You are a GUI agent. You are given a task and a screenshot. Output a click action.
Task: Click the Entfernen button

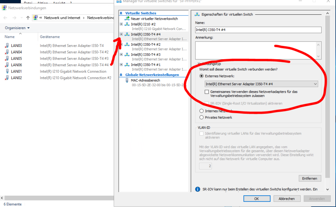pos(310,178)
